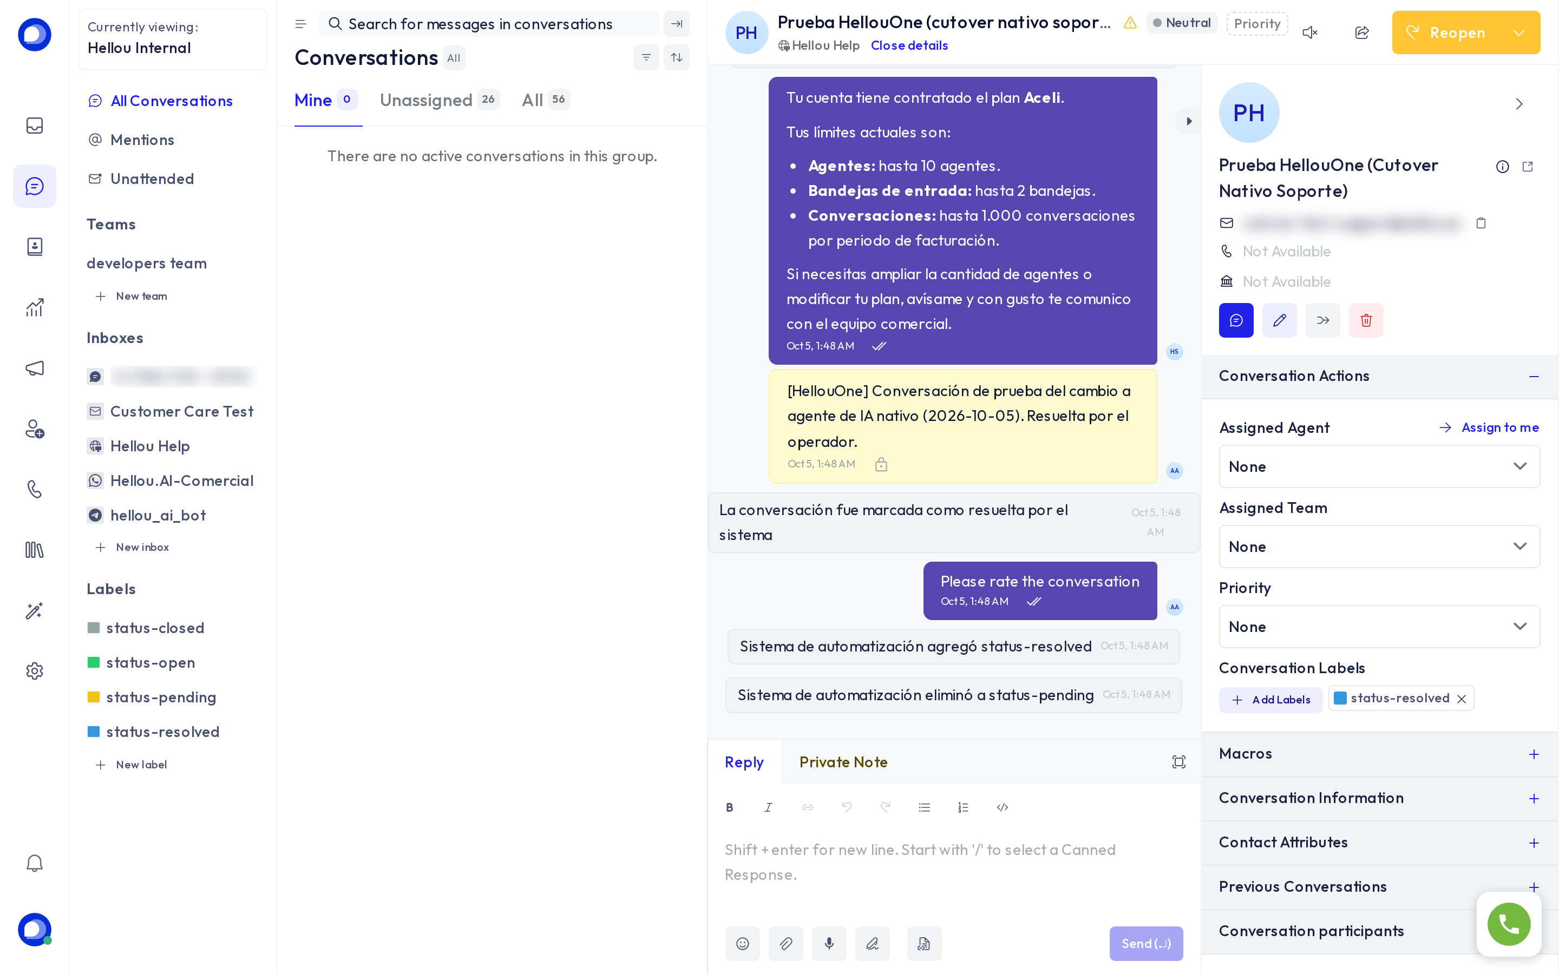
Task: Open the Campaigns megaphone icon
Action: pyautogui.click(x=34, y=368)
